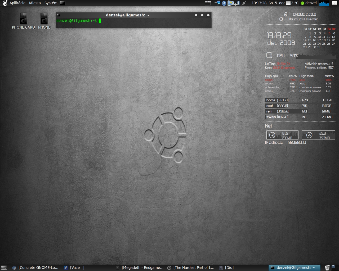Open clock showing 13:13:28, So 5. dec
The image size is (339, 271).
[x=268, y=3]
